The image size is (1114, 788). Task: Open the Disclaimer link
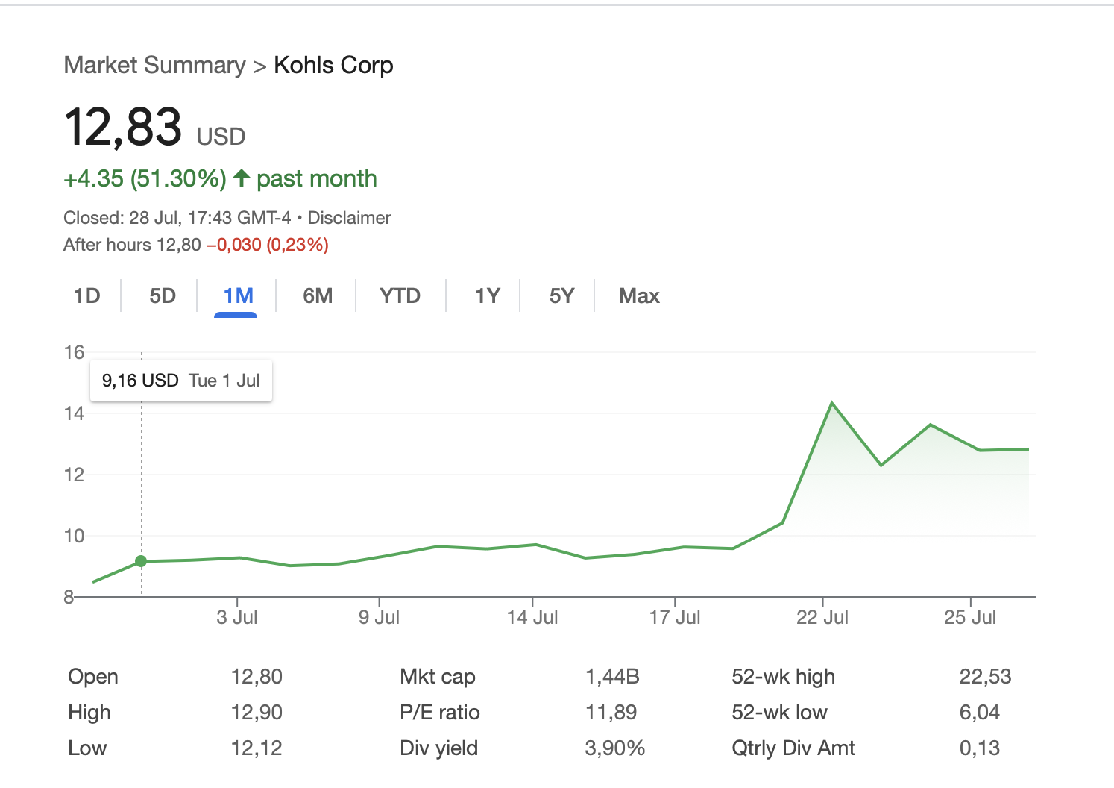[x=349, y=218]
